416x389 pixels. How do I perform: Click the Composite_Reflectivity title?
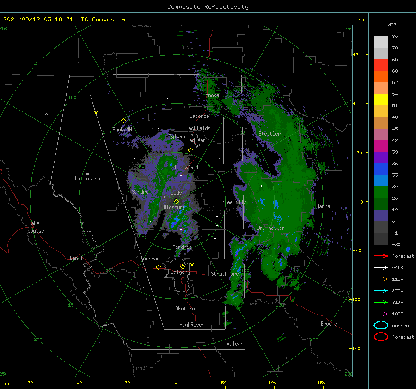pyautogui.click(x=208, y=7)
